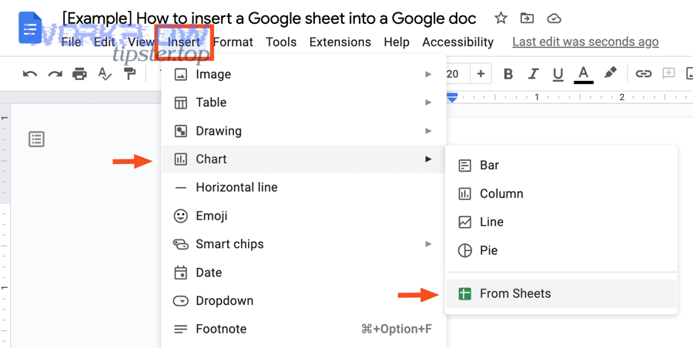Click the Move to folder icon
Image resolution: width=693 pixels, height=348 pixels.
tap(527, 18)
